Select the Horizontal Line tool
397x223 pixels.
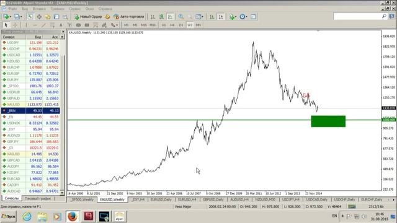point(35,25)
